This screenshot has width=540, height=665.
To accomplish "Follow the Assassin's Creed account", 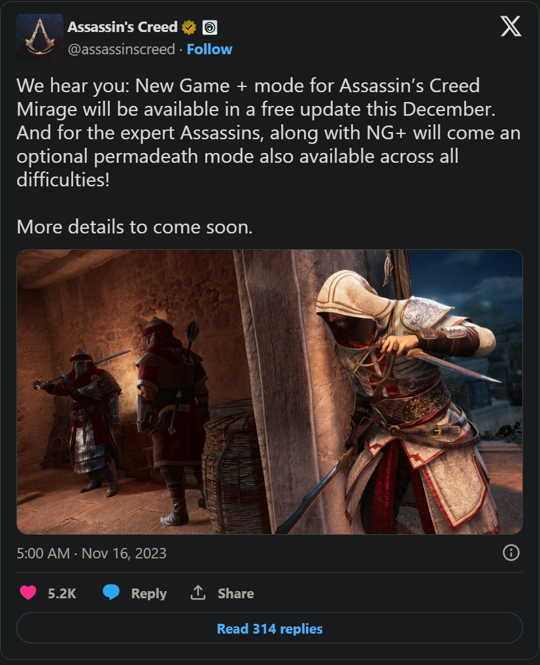I will click(209, 49).
